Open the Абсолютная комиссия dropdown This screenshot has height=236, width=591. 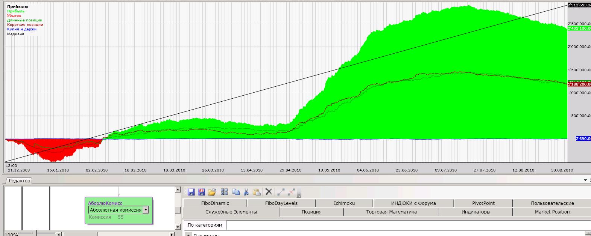(x=146, y=210)
